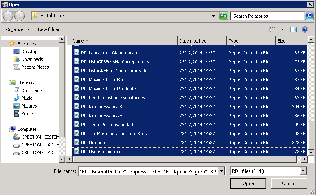Click sidebar scroll down arrow
The width and height of the screenshot is (316, 195).
pos(62,159)
